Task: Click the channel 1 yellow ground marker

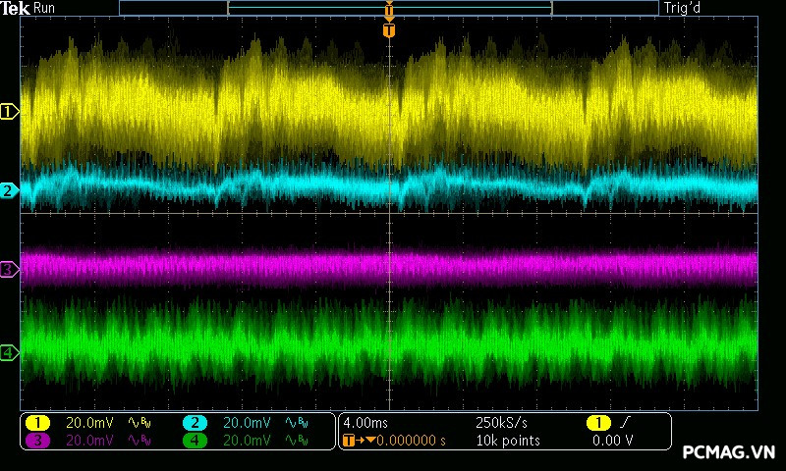Action: point(9,112)
